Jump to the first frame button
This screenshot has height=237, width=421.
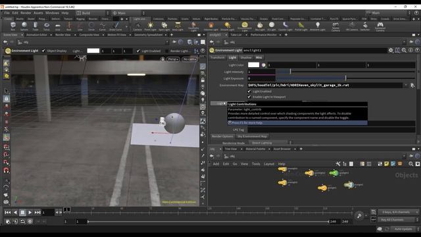pyautogui.click(x=7, y=212)
